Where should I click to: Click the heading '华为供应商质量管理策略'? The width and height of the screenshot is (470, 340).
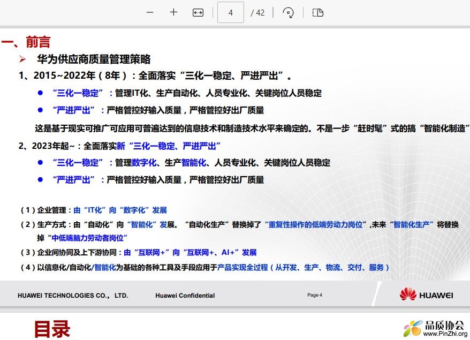pos(94,59)
